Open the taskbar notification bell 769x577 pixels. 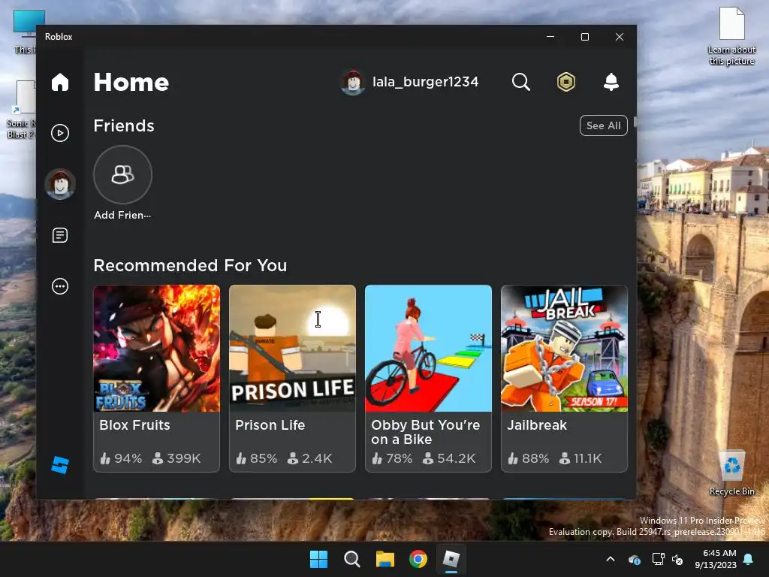pos(749,559)
